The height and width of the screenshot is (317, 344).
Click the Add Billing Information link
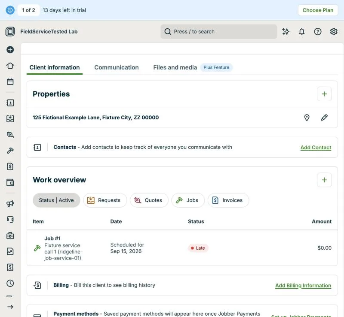tap(303, 286)
